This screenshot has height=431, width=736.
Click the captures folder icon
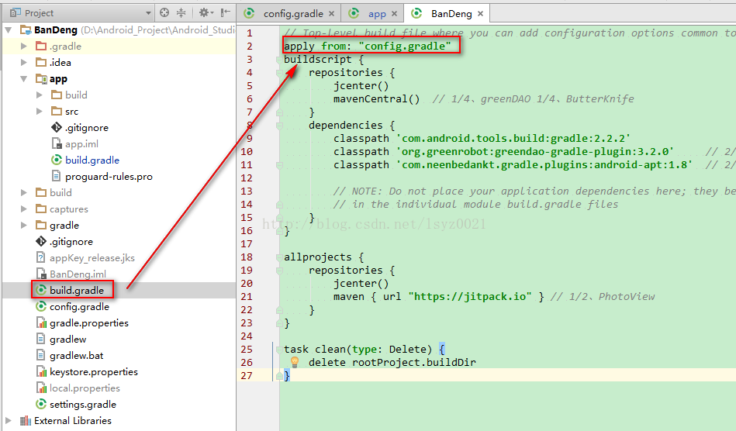tap(41, 209)
